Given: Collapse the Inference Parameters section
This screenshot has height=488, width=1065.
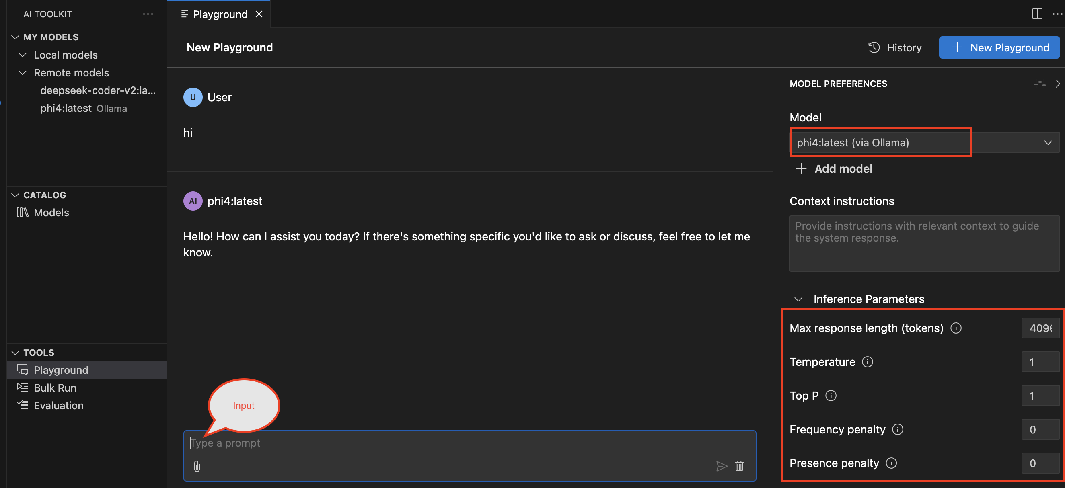Looking at the screenshot, I should coord(798,299).
